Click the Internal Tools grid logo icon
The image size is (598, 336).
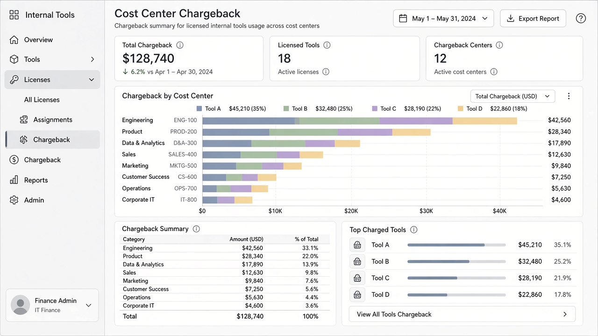(14, 15)
